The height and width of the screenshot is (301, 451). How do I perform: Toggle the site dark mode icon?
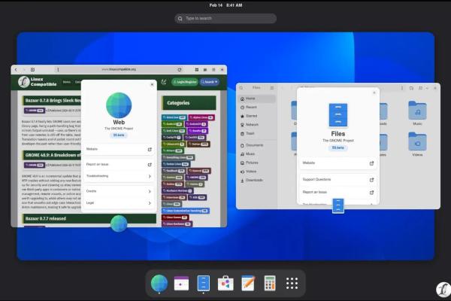coord(164,82)
